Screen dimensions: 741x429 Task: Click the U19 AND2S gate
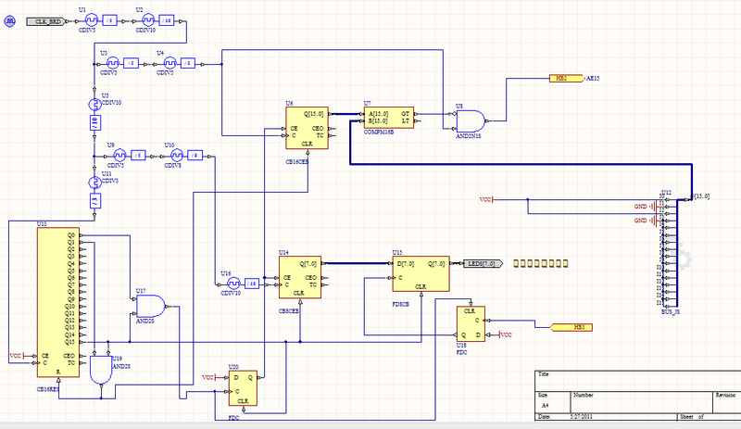99,371
